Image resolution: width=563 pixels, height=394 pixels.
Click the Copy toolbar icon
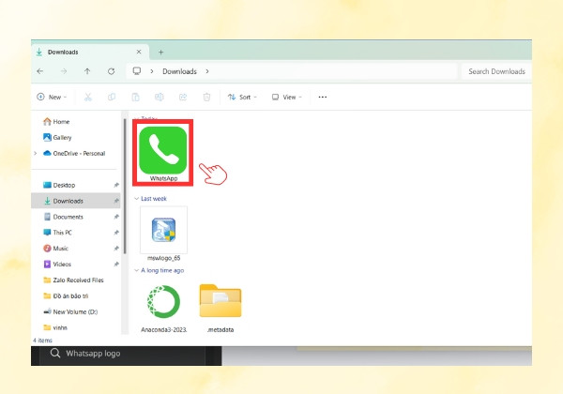click(x=112, y=97)
